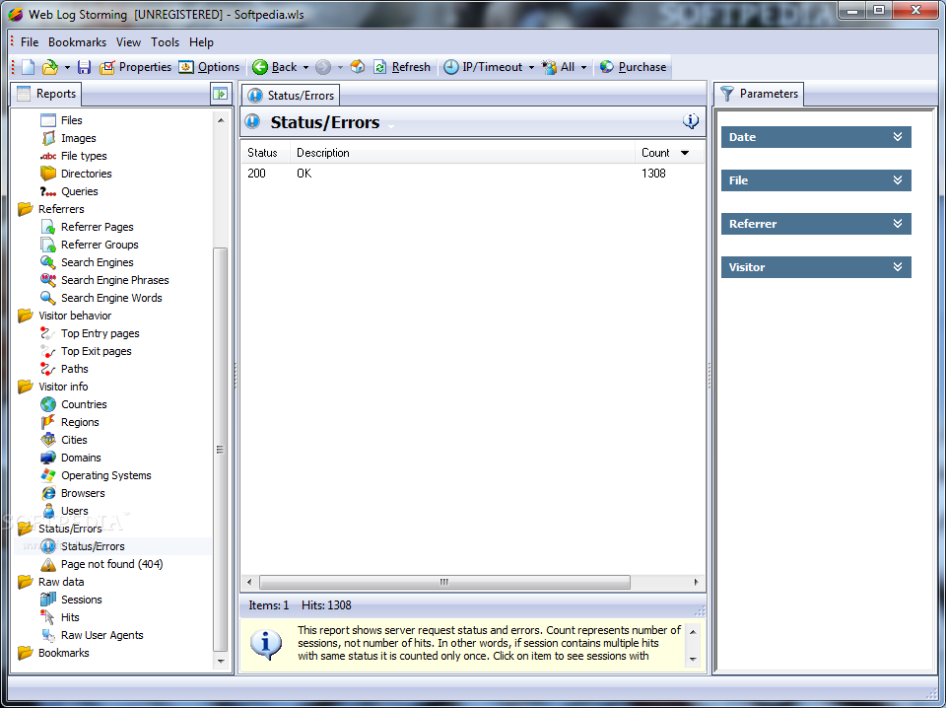Open the Top Entry pages report
The image size is (946, 708).
101,333
